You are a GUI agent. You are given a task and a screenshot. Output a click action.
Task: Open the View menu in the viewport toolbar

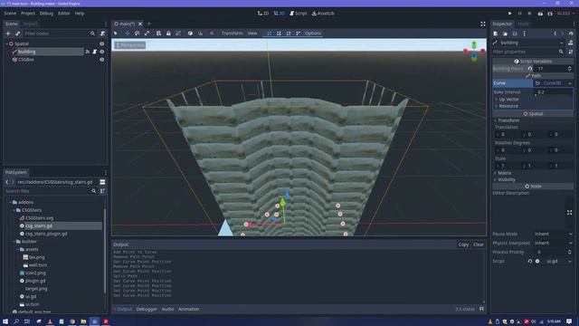[252, 34]
